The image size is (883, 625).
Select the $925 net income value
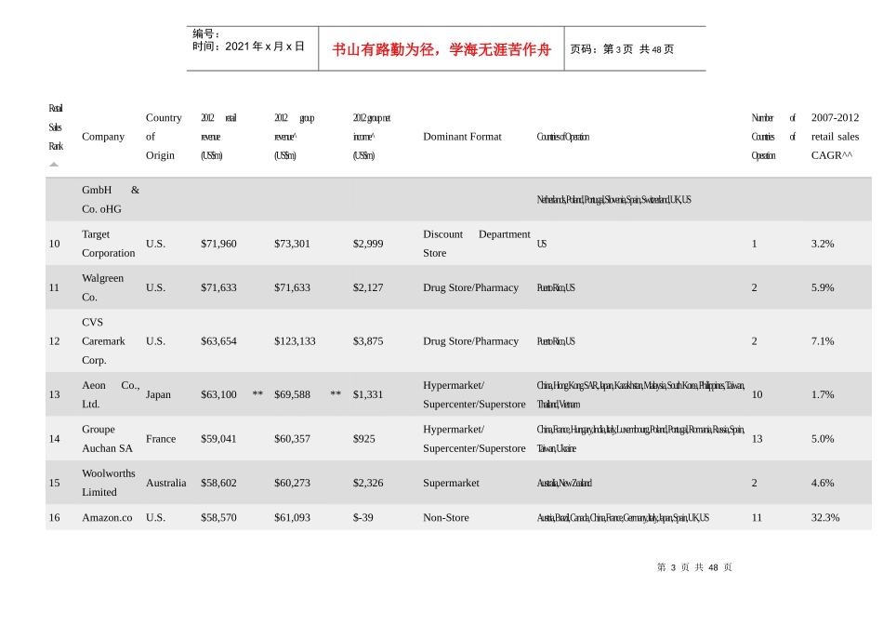coord(363,438)
